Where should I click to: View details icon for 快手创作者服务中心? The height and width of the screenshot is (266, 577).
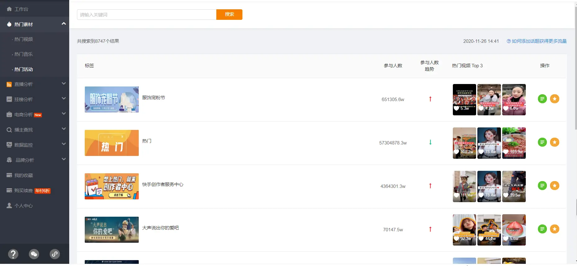(x=542, y=186)
